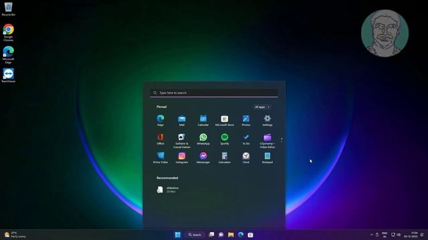Open Edge from the taskbar
The image size is (428, 240).
(241, 235)
